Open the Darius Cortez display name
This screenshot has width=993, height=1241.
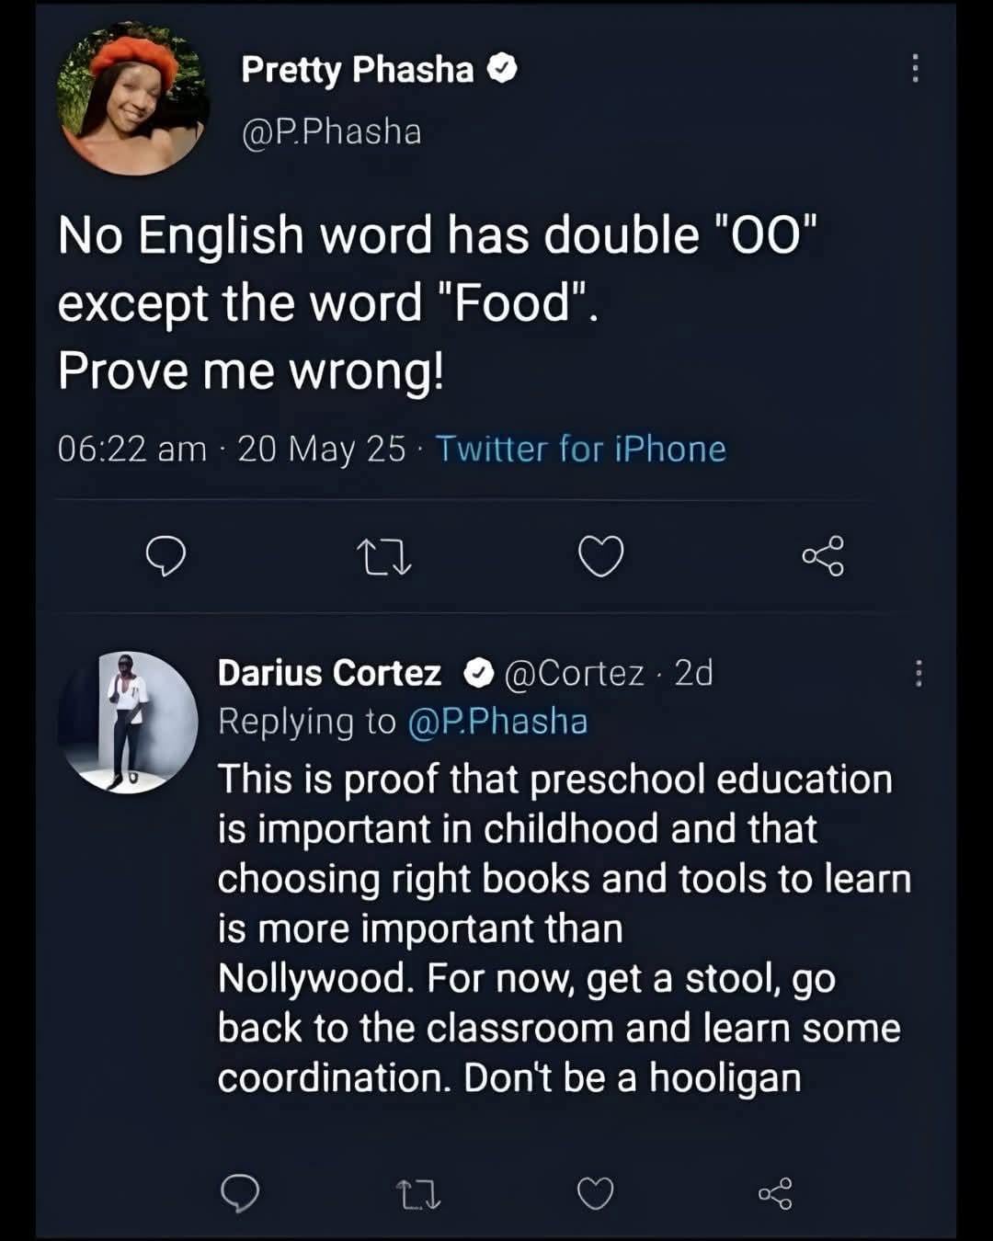329,673
